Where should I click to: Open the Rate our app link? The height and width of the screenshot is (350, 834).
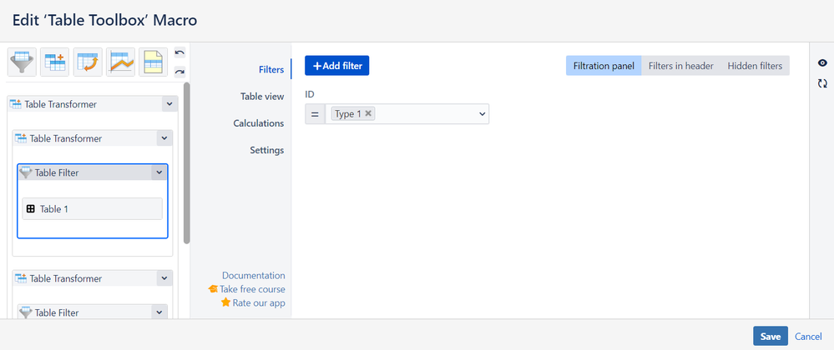253,303
